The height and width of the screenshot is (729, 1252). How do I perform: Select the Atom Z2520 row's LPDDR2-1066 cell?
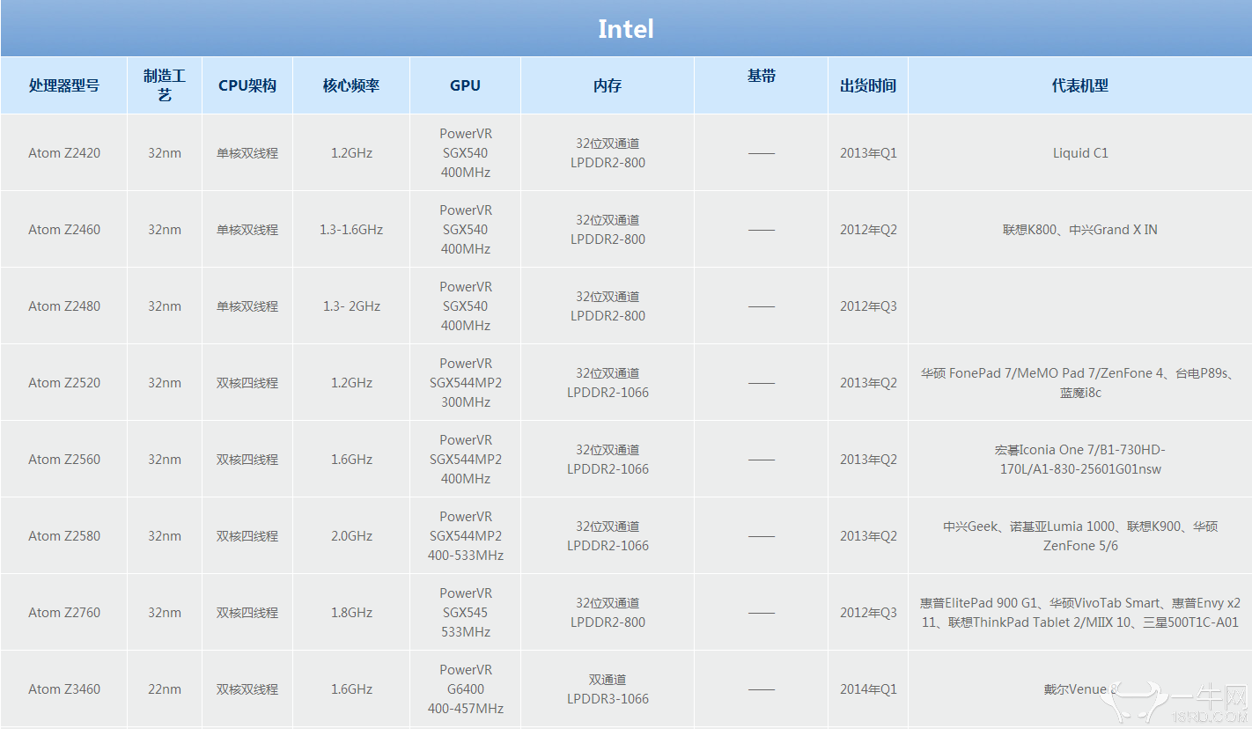608,383
